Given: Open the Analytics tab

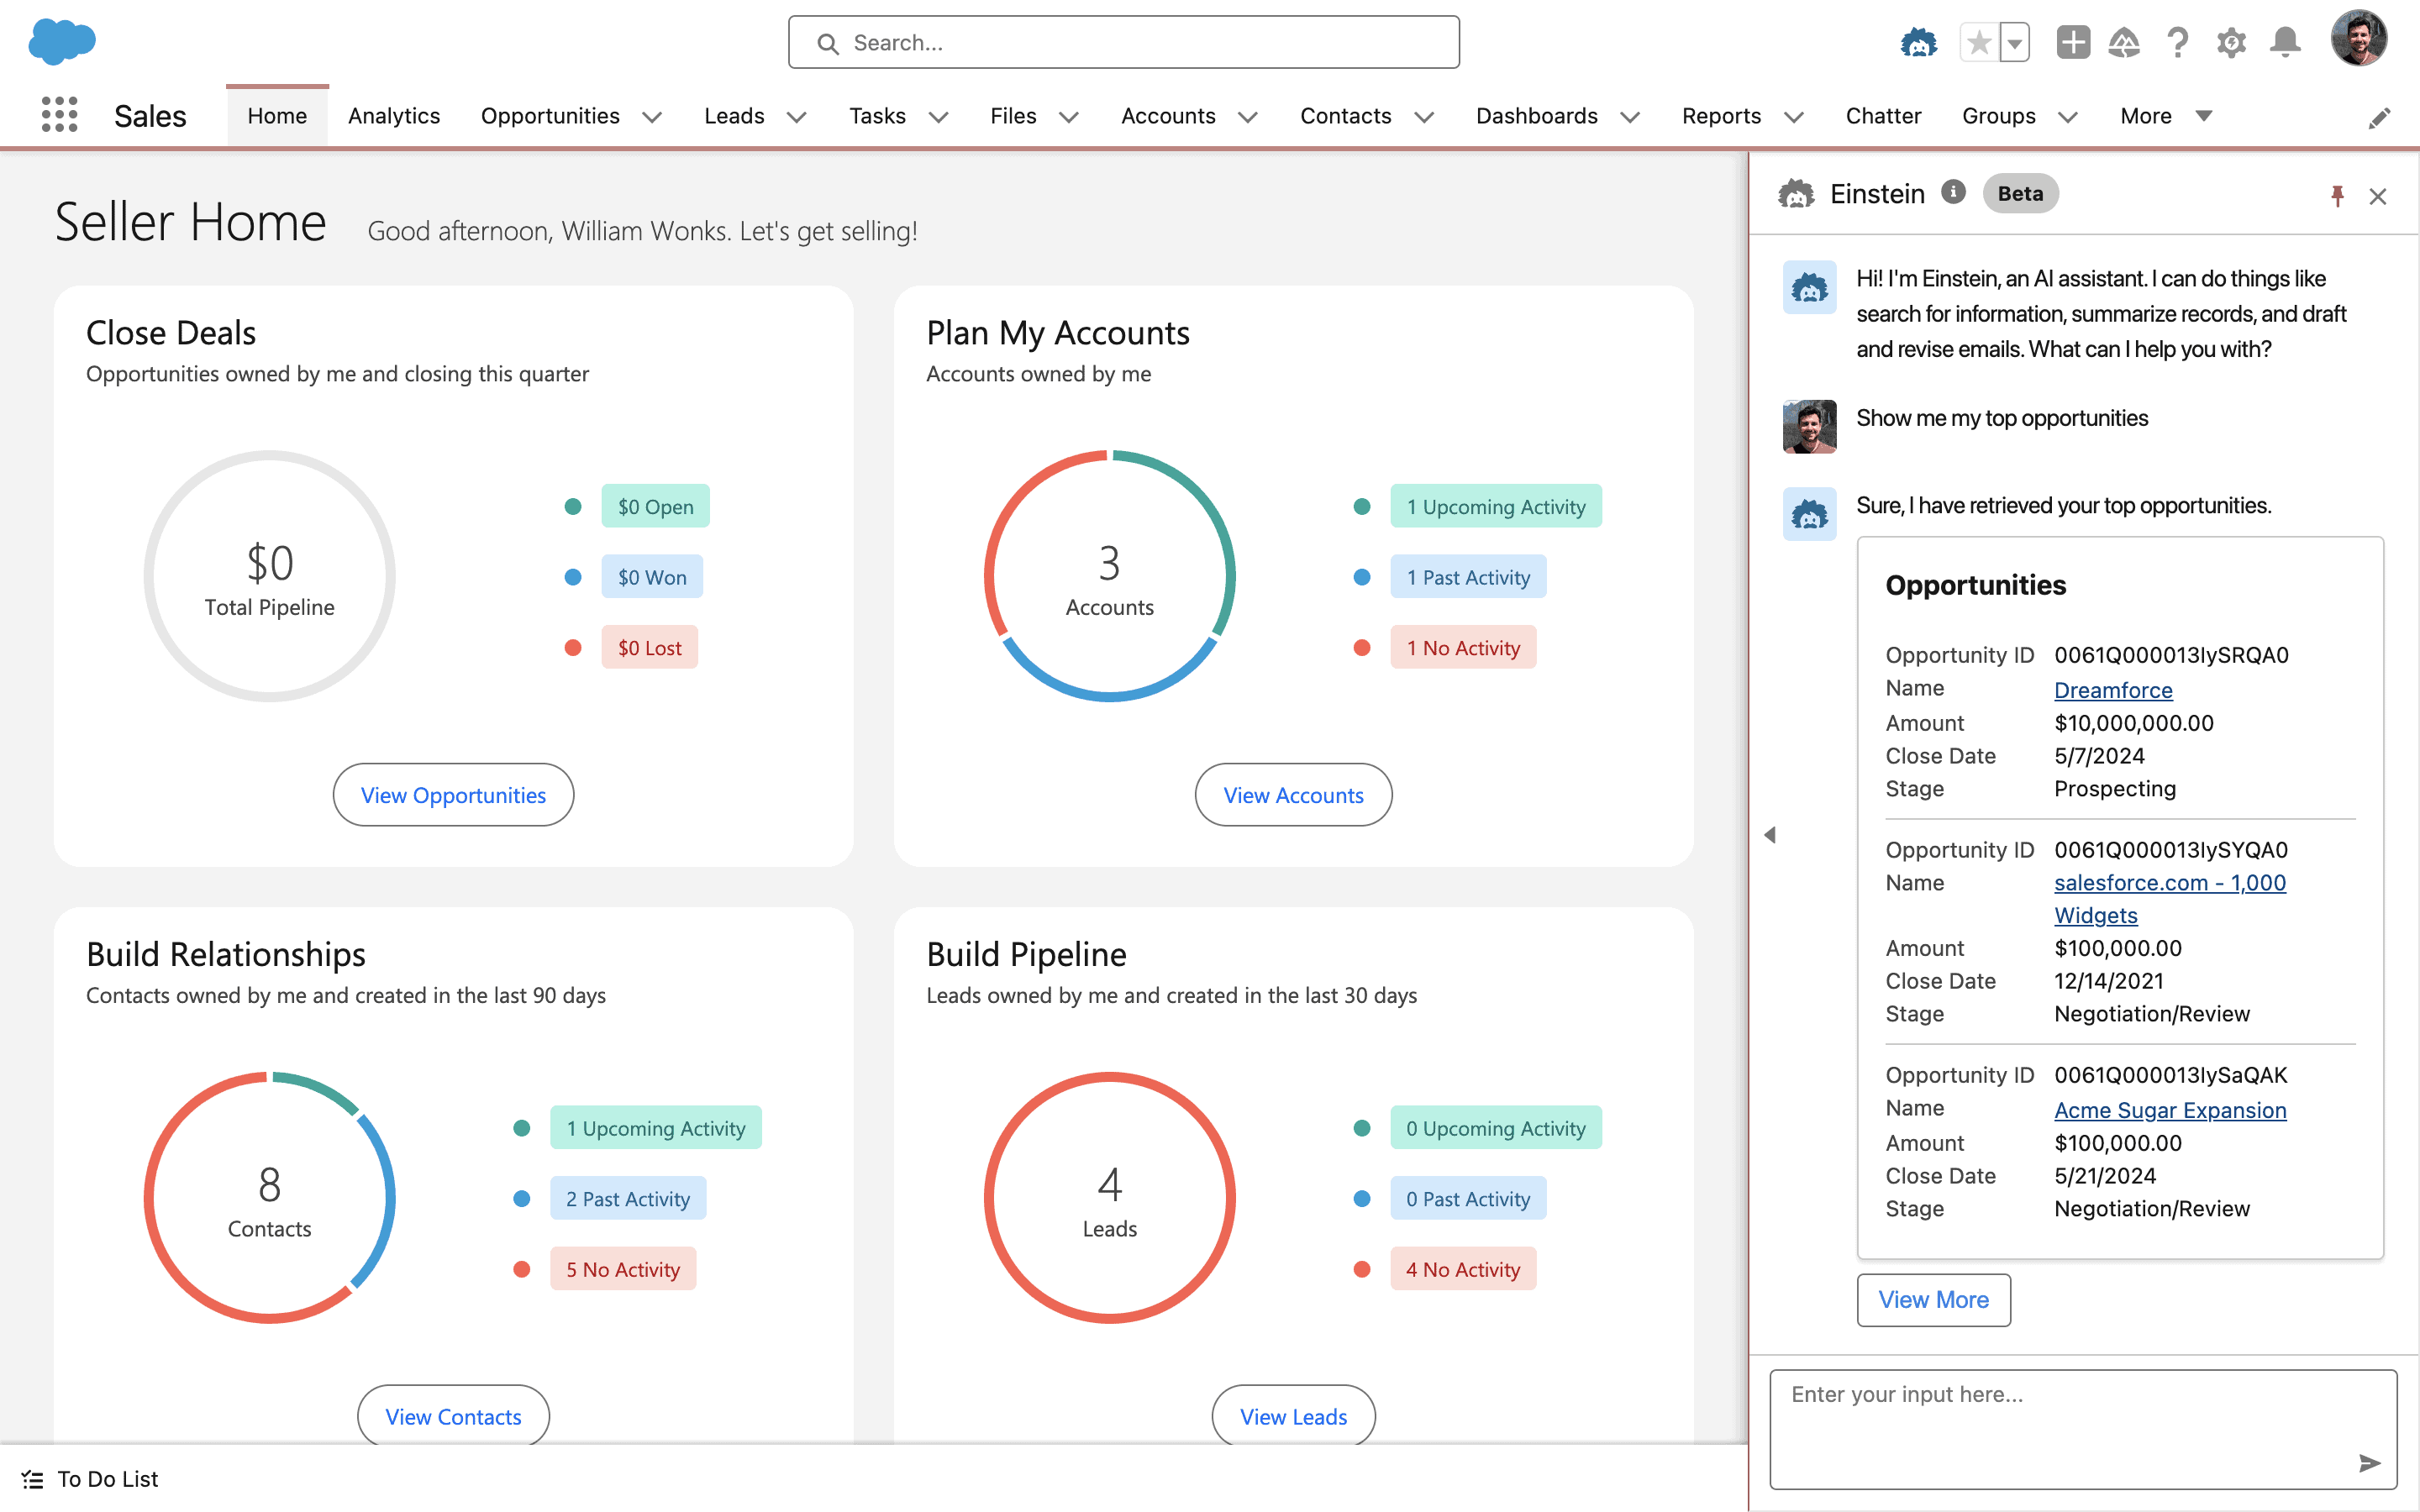Looking at the screenshot, I should [x=394, y=116].
